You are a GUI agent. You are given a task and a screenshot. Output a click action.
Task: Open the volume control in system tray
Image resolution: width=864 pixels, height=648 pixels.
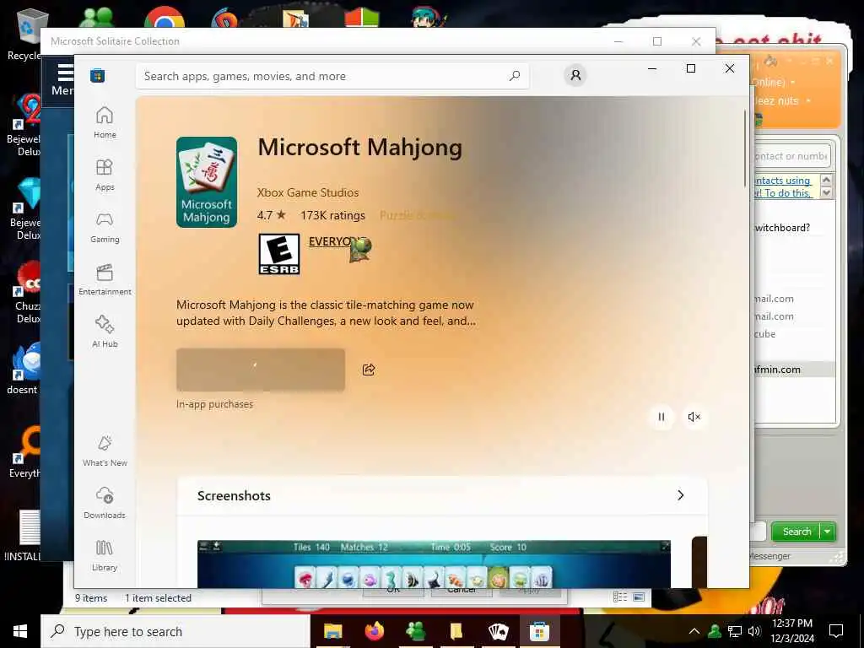tap(753, 631)
